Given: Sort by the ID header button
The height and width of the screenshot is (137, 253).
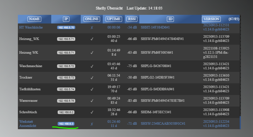Looking at the screenshot, I should pos(171,19).
